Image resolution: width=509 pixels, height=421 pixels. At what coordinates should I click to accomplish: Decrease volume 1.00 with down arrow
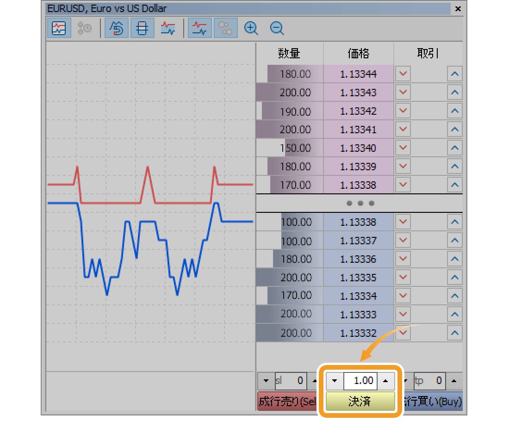(x=335, y=381)
